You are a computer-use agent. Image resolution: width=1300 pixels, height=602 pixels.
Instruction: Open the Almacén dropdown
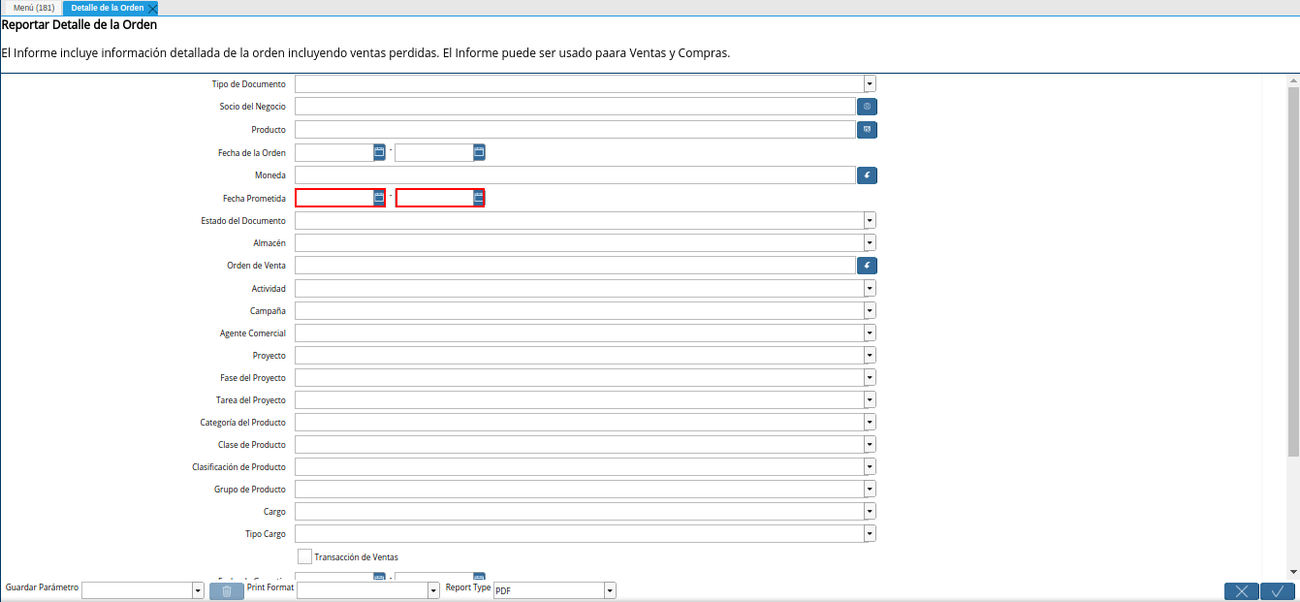click(870, 242)
